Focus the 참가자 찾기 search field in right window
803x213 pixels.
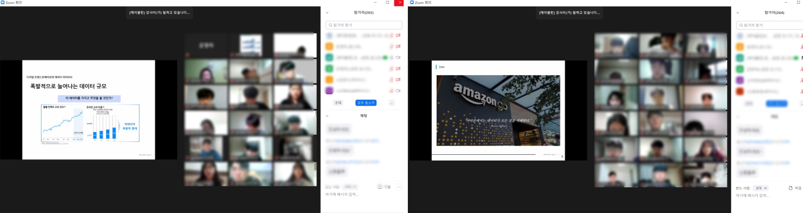point(770,25)
